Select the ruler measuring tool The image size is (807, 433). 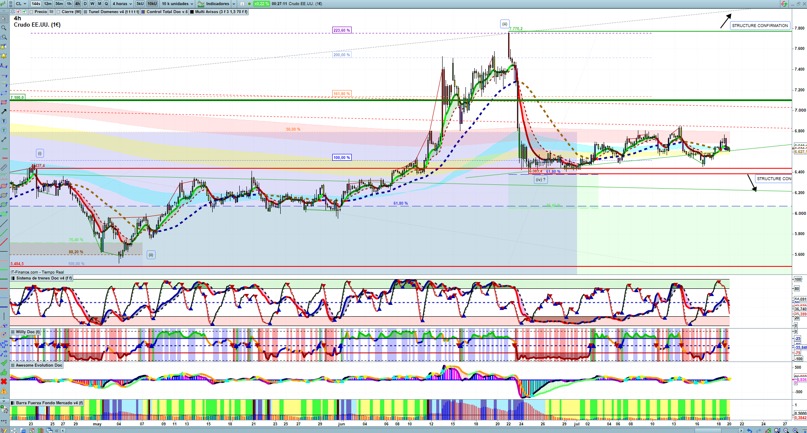click(4, 167)
